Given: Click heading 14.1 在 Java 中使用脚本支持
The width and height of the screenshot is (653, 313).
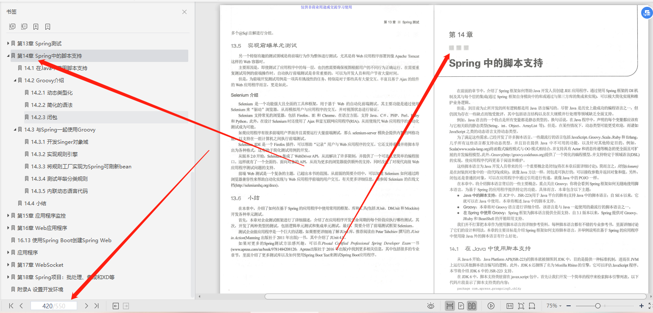Looking at the screenshot, I should coord(490,249).
